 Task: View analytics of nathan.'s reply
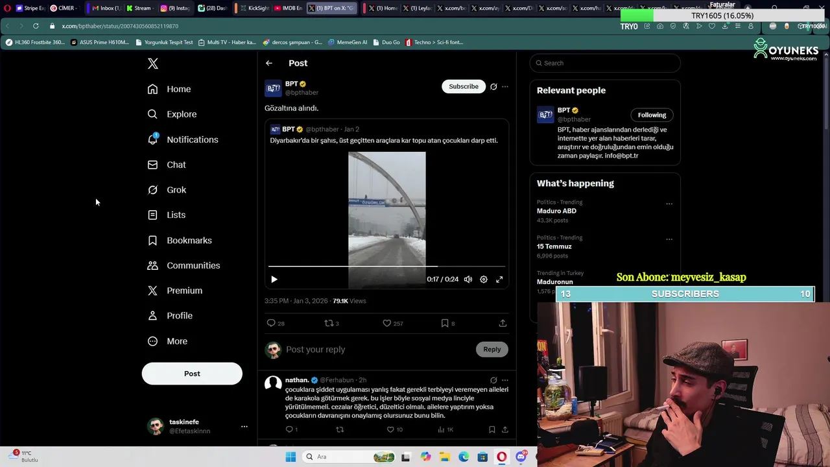(445, 429)
